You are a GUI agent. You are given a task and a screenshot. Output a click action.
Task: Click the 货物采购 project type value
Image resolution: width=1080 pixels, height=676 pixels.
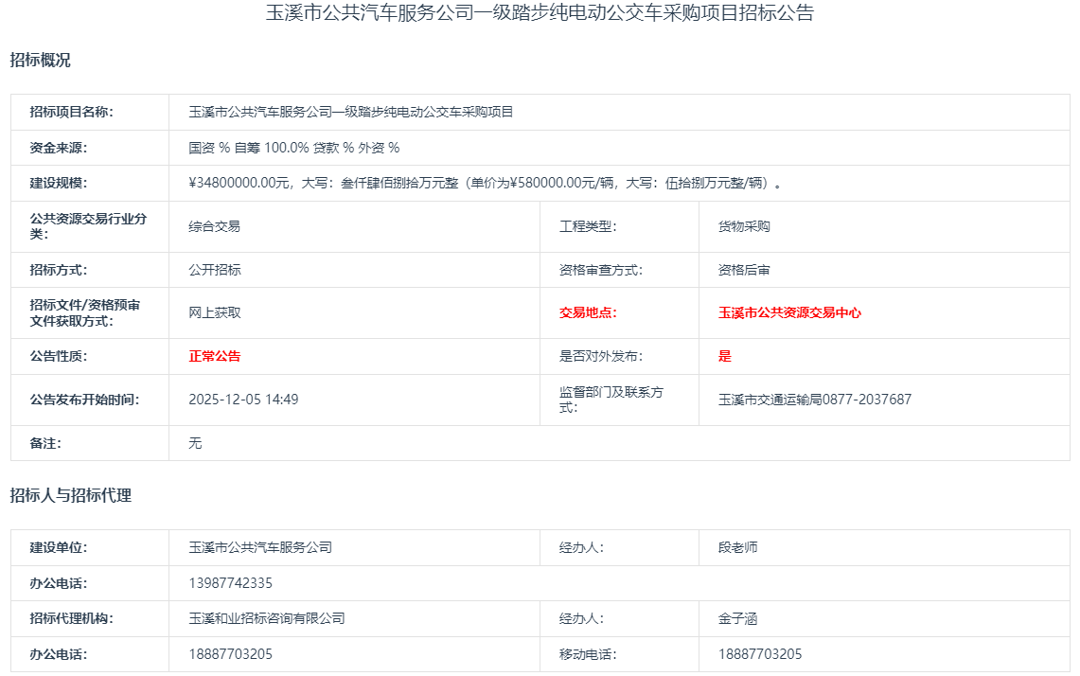[x=744, y=226]
